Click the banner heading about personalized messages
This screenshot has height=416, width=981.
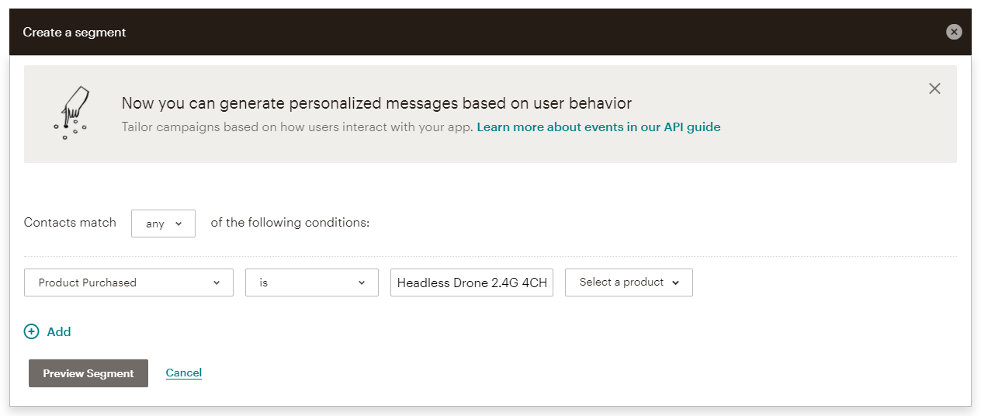[376, 103]
